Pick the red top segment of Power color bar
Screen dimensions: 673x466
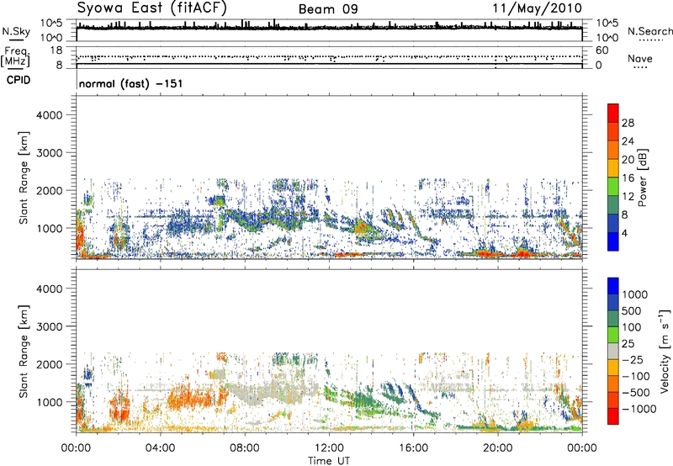click(x=613, y=113)
